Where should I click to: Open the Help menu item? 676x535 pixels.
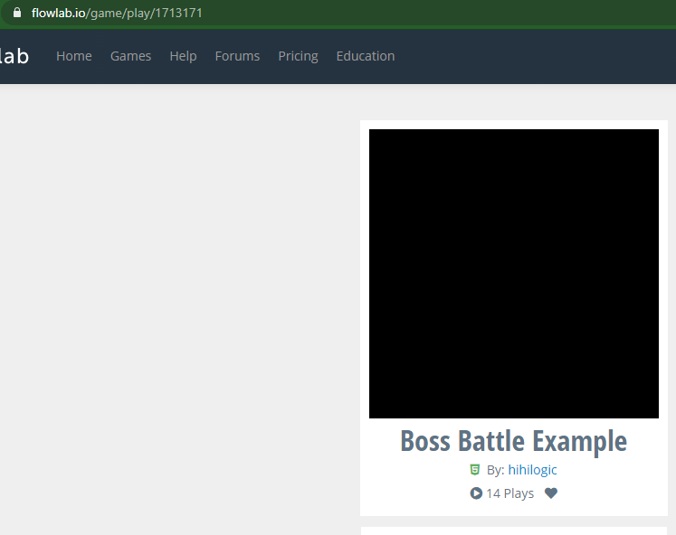tap(183, 56)
